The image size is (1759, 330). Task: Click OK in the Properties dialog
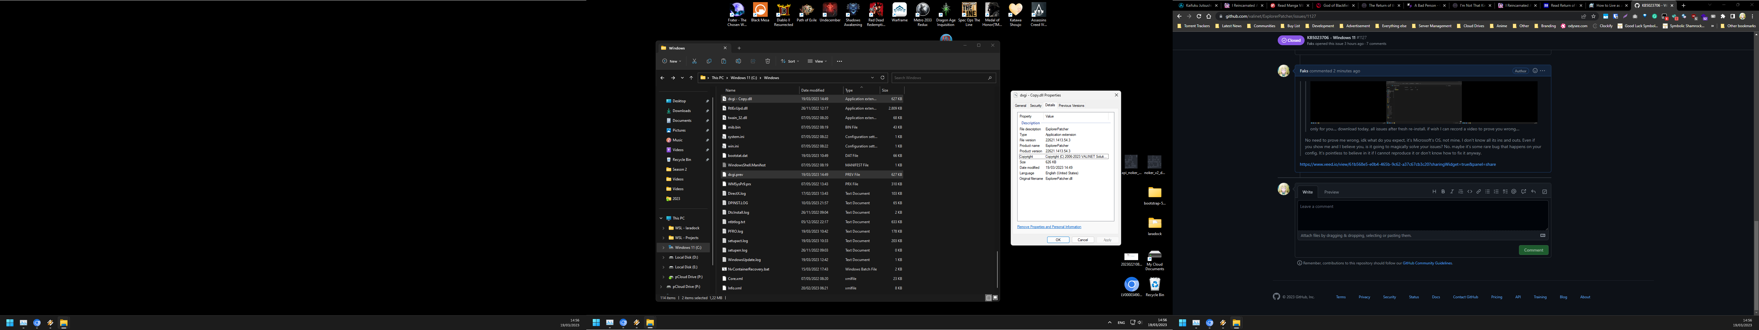pos(1058,240)
